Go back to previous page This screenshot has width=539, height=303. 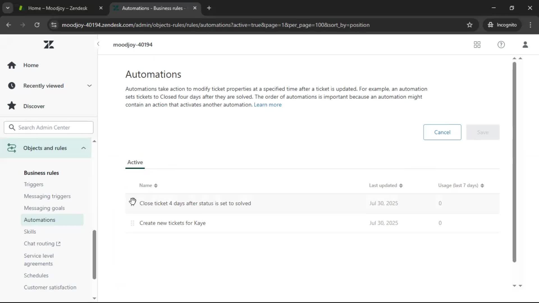coord(9,25)
